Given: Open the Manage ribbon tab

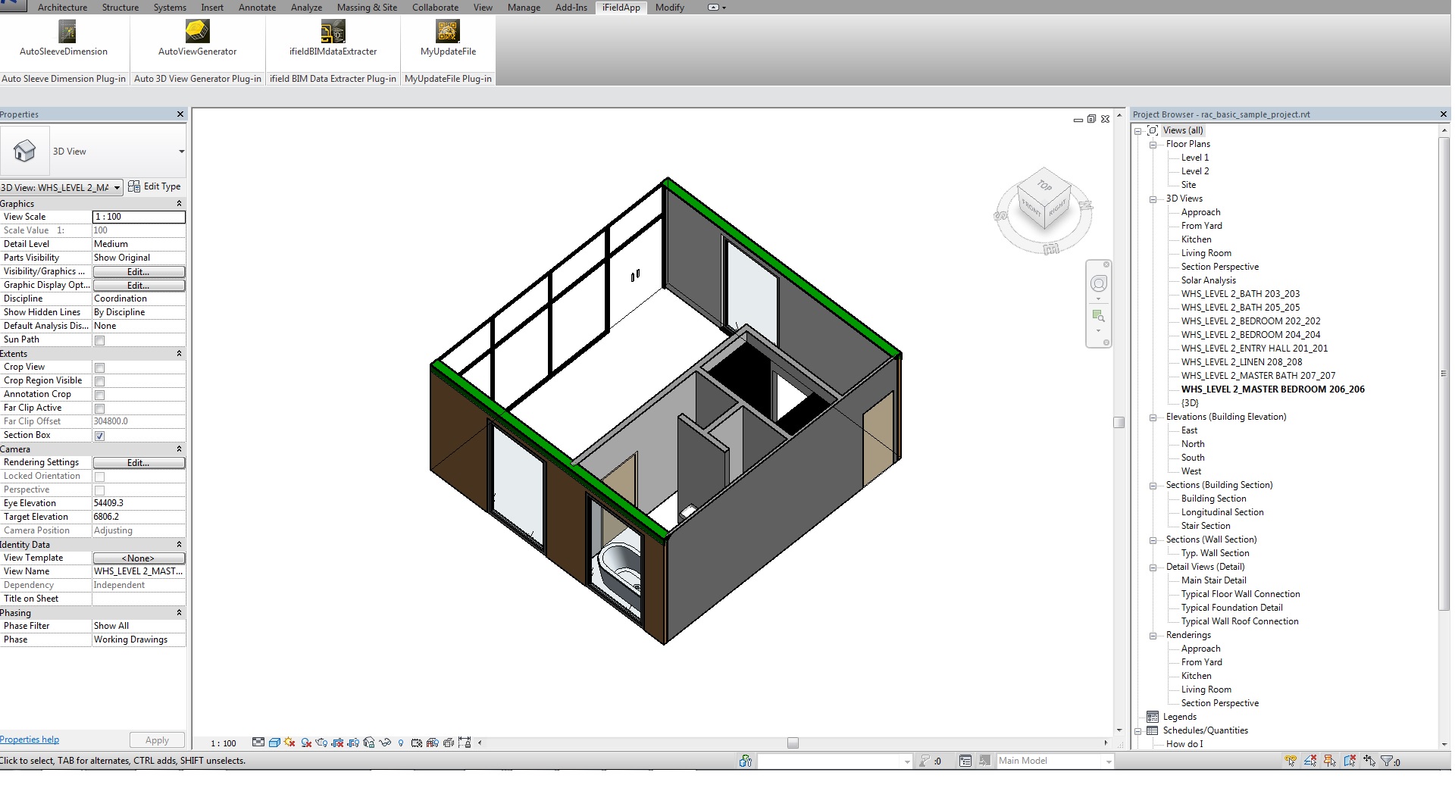Looking at the screenshot, I should [x=524, y=8].
